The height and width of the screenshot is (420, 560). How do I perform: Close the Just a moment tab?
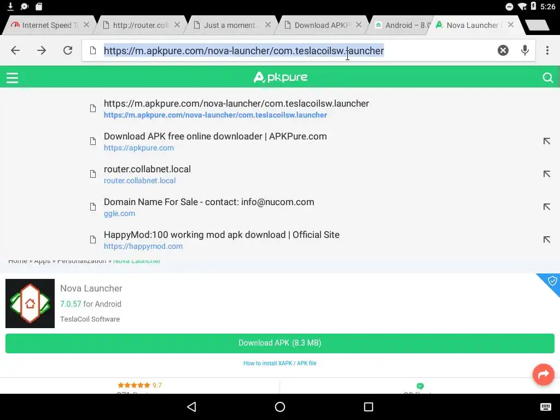pos(268,25)
